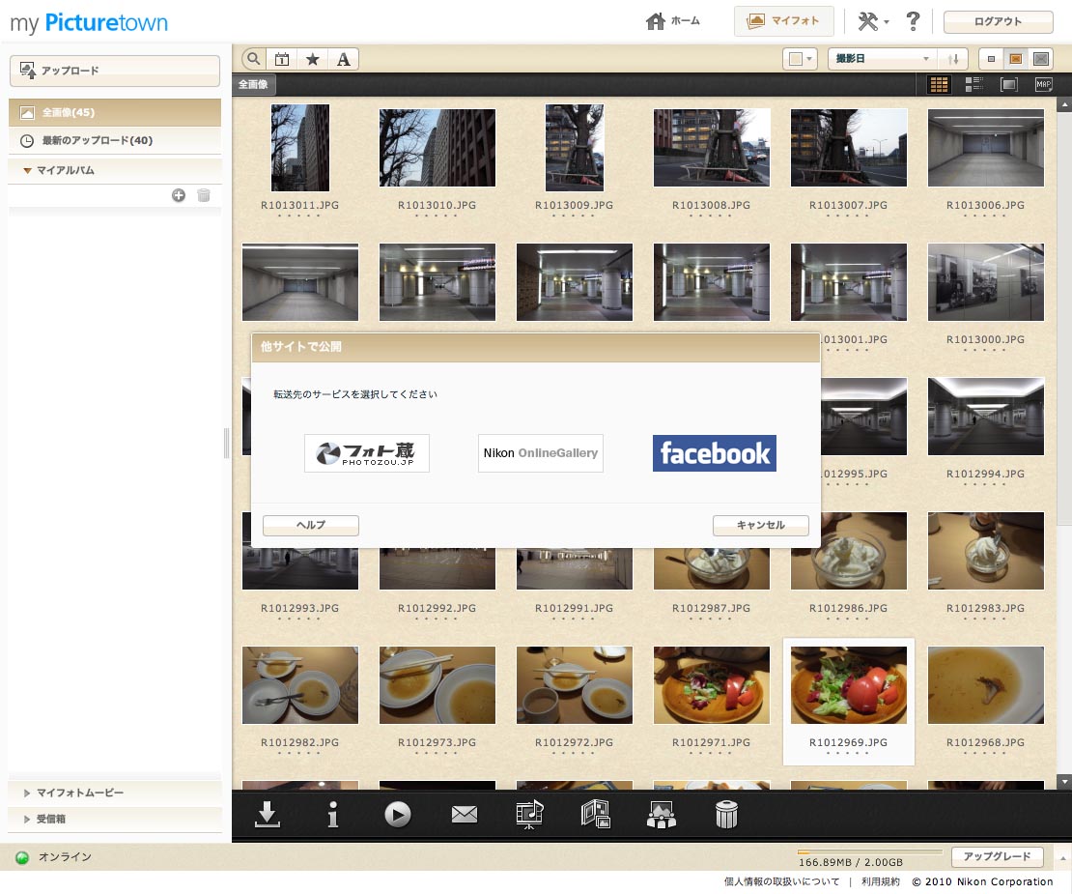Create a photo movie from selection
1072x894 pixels.
click(529, 814)
